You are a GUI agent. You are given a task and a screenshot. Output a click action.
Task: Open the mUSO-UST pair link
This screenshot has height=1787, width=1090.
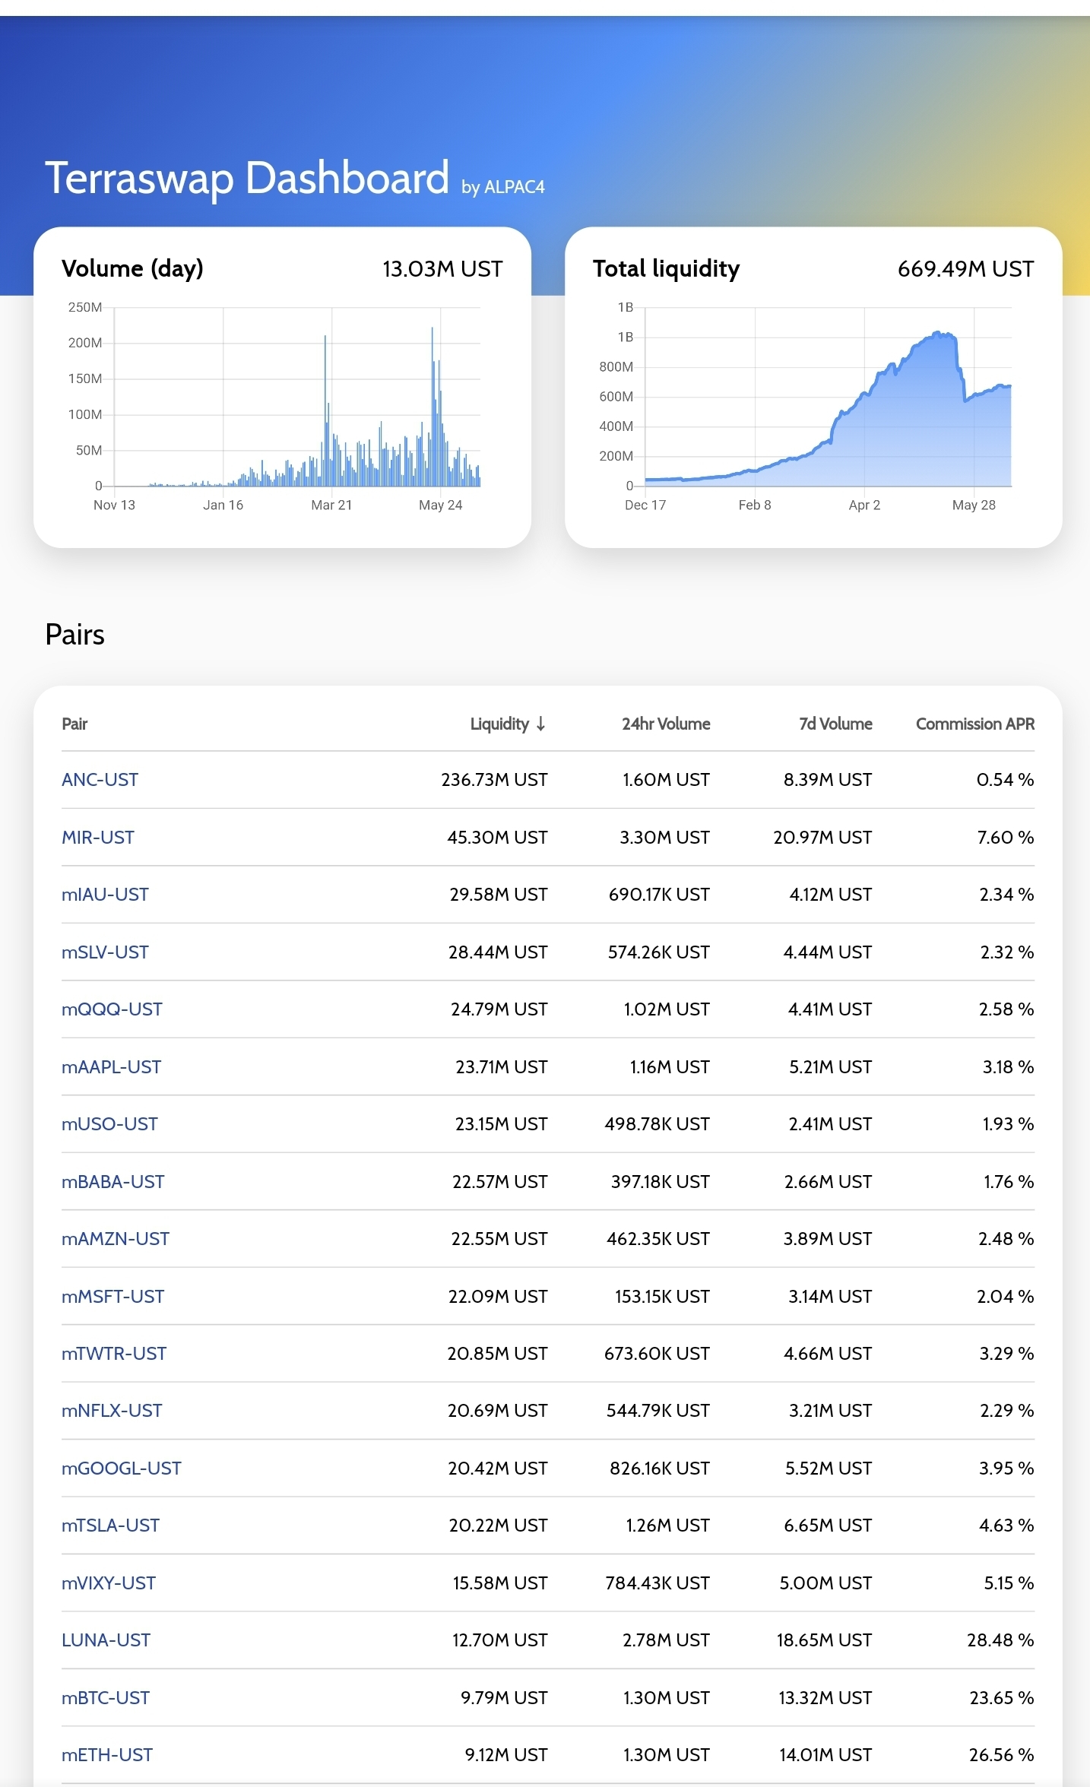109,1124
